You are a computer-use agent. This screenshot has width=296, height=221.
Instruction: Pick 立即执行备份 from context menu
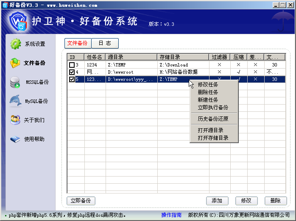pyautogui.click(x=213, y=108)
